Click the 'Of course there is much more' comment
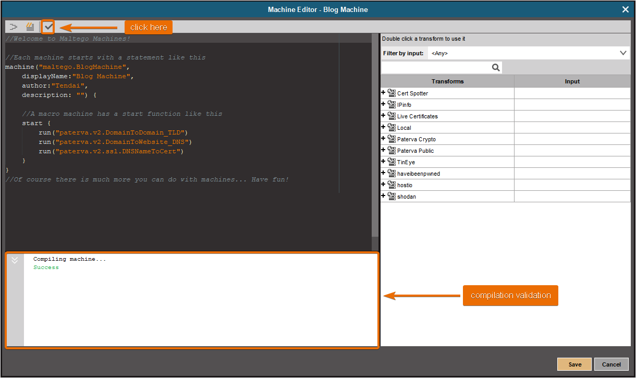The image size is (636, 378). click(147, 179)
